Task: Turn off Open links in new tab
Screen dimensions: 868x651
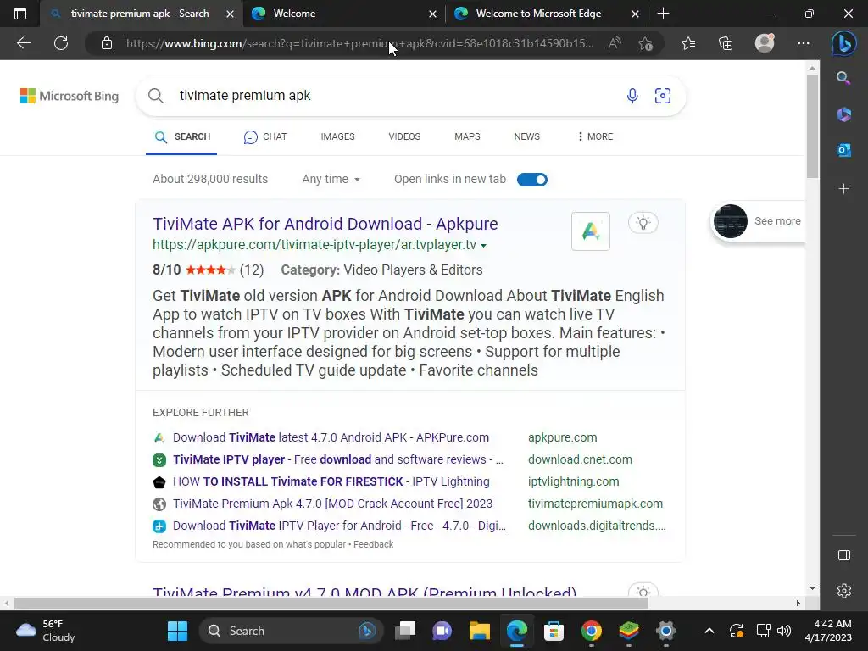Action: 532,180
